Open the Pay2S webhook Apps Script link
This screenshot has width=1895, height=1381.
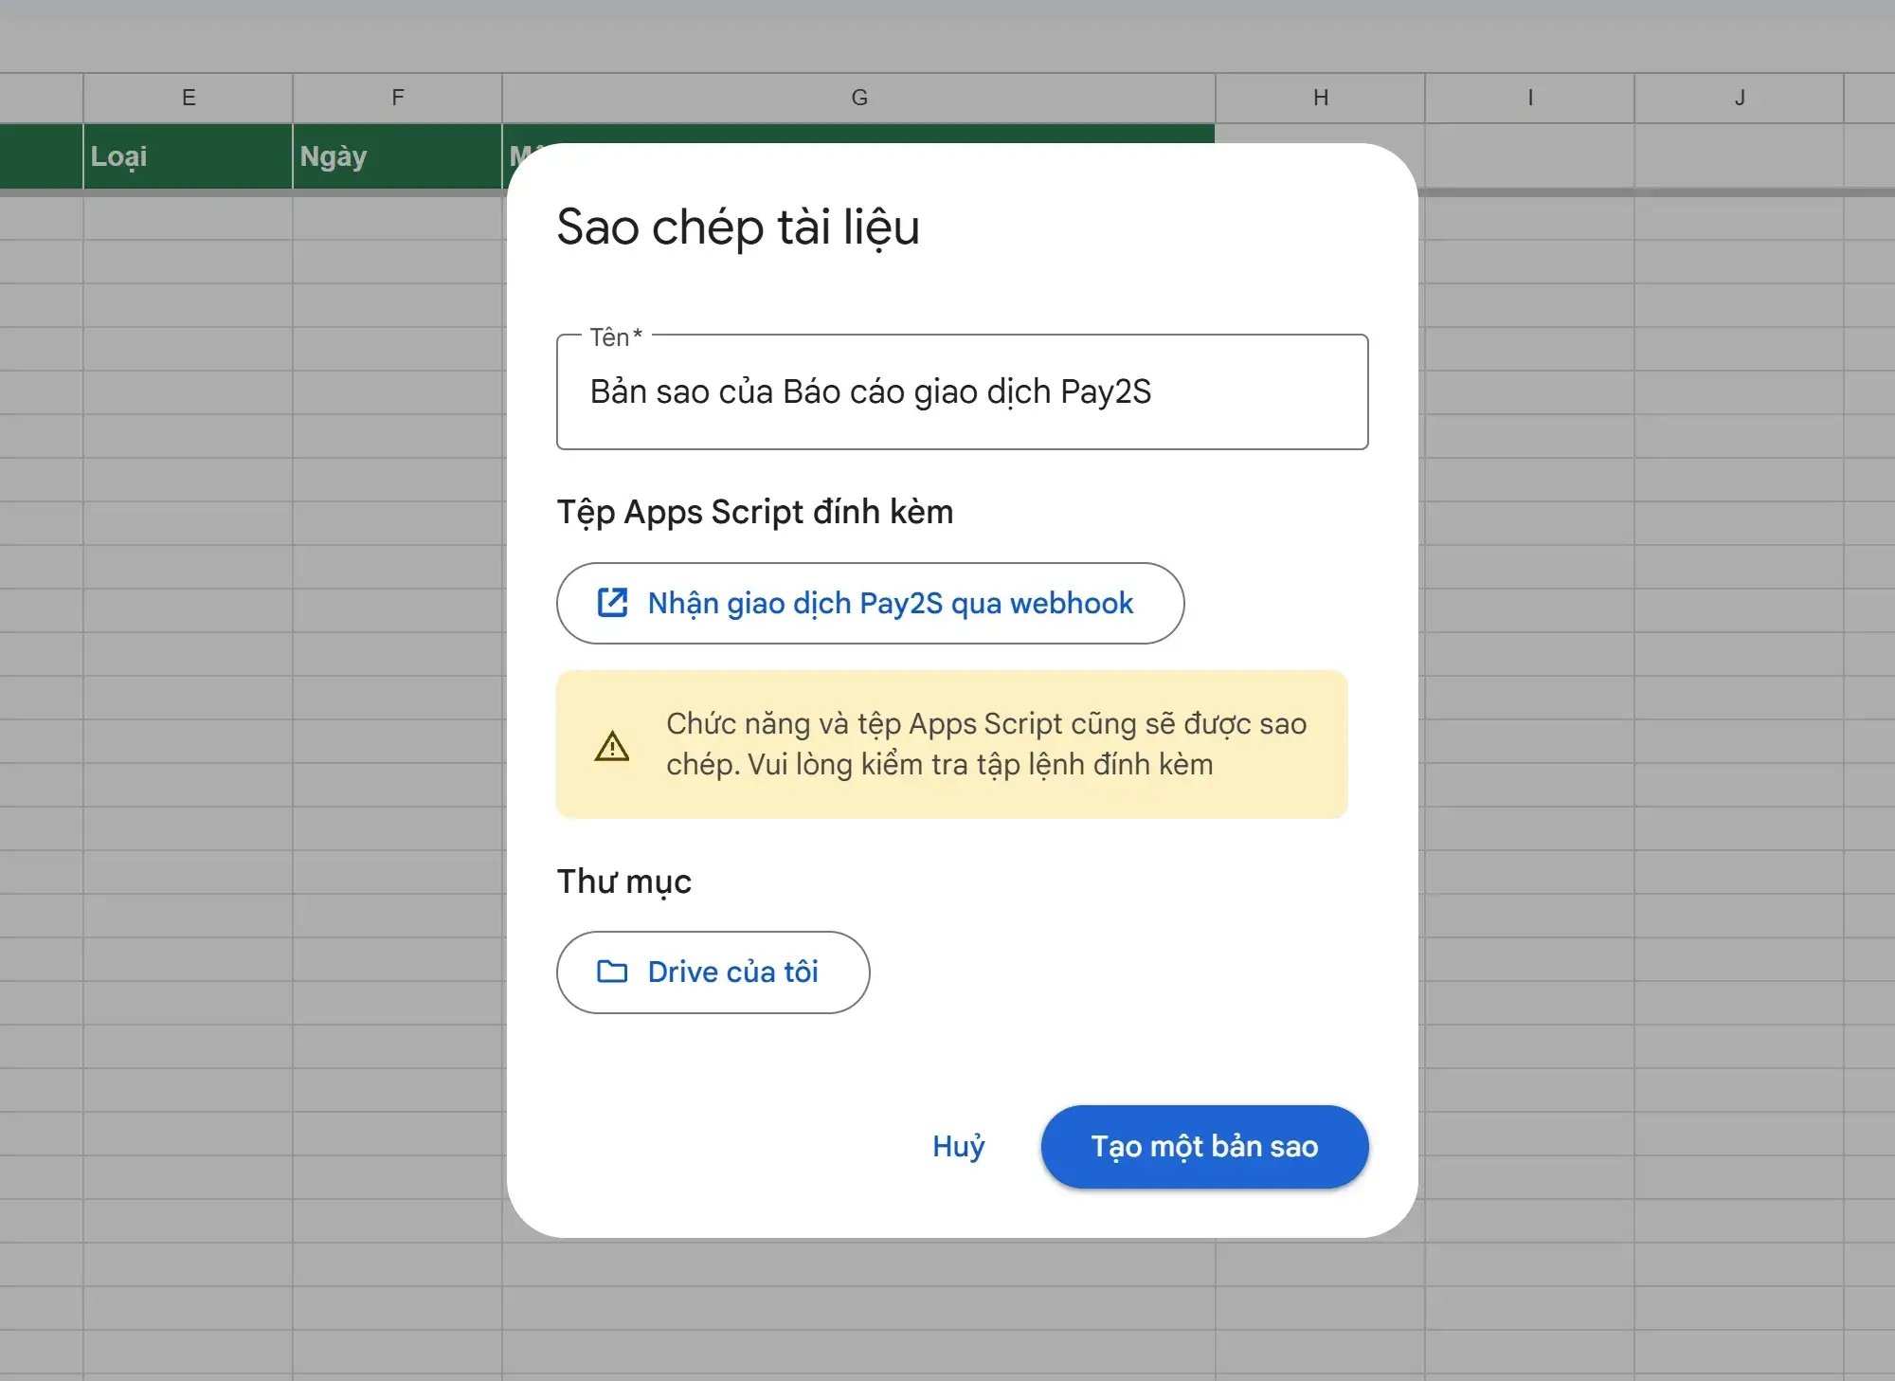pyautogui.click(x=870, y=603)
